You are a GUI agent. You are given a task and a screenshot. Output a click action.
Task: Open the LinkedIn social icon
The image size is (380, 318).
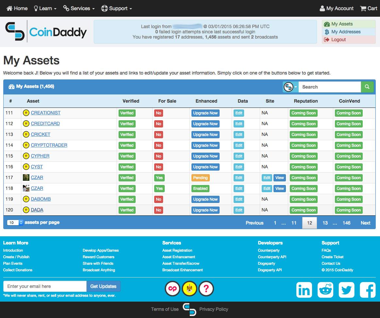coord(304,290)
